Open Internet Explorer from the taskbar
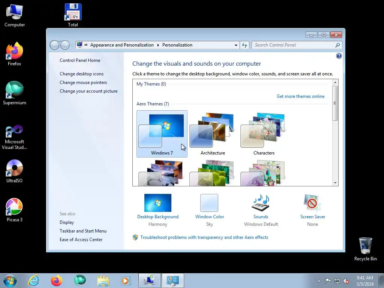This screenshot has height=288, width=384. pyautogui.click(x=33, y=280)
